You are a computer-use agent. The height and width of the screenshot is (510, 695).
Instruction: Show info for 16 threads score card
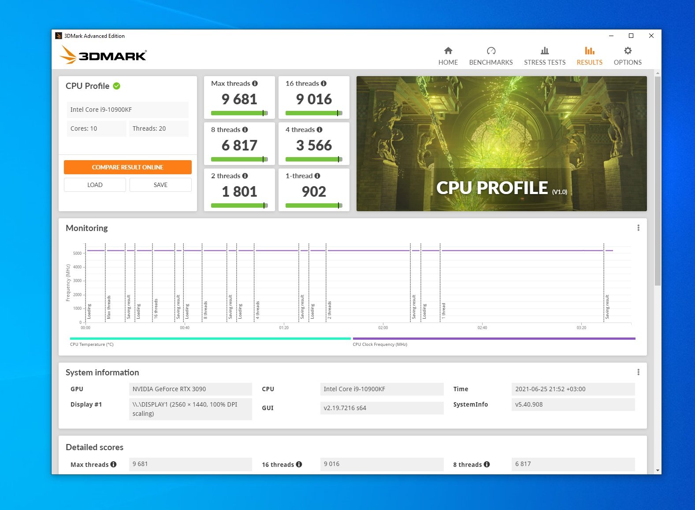(323, 84)
